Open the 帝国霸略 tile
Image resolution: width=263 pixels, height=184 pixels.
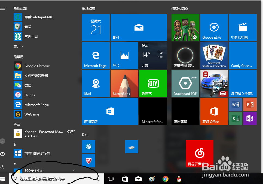tap(185, 111)
